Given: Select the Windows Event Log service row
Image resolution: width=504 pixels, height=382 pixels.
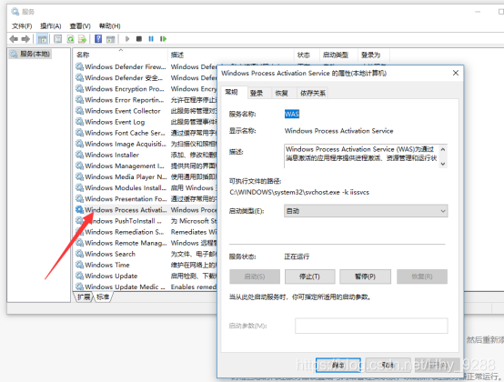Looking at the screenshot, I should click(x=146, y=122).
